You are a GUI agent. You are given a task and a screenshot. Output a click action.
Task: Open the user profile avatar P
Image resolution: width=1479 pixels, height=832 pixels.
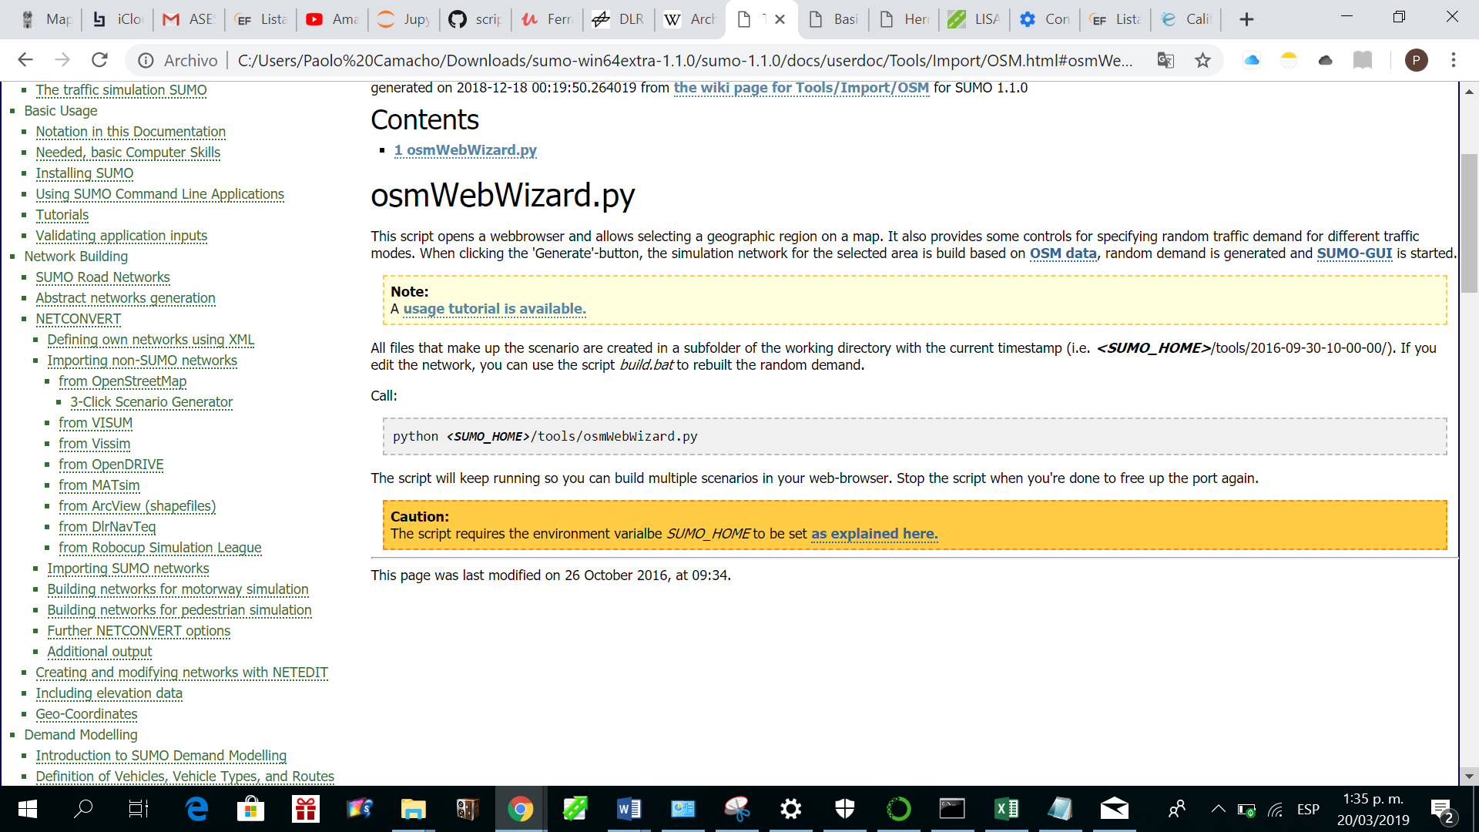1416,60
